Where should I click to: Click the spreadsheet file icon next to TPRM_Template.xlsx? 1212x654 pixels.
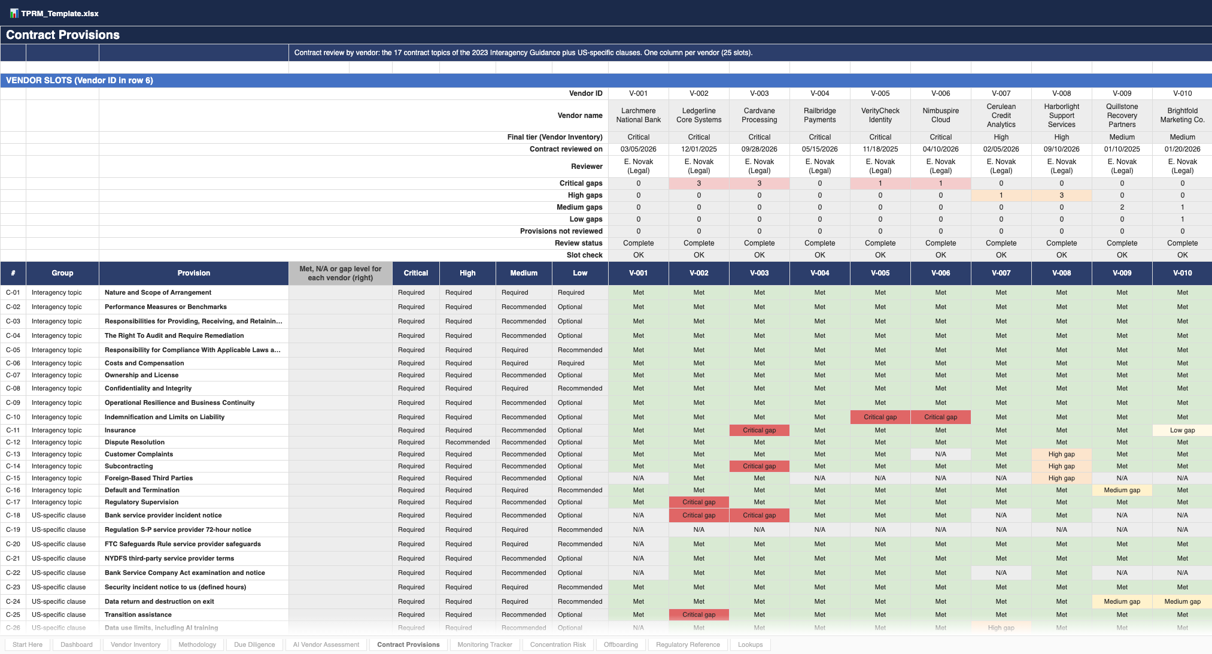[x=14, y=13]
